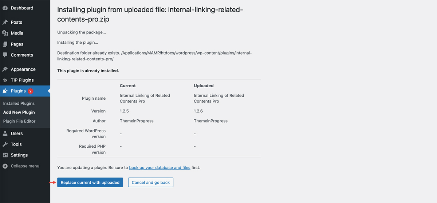Click the Comments speech bubble icon
Image resolution: width=437 pixels, height=203 pixels.
coord(5,55)
